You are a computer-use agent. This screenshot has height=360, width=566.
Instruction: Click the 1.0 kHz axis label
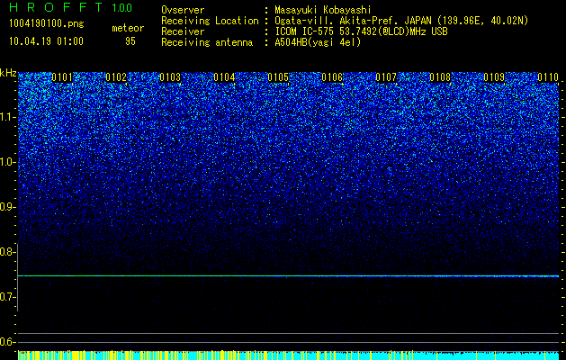click(8, 162)
